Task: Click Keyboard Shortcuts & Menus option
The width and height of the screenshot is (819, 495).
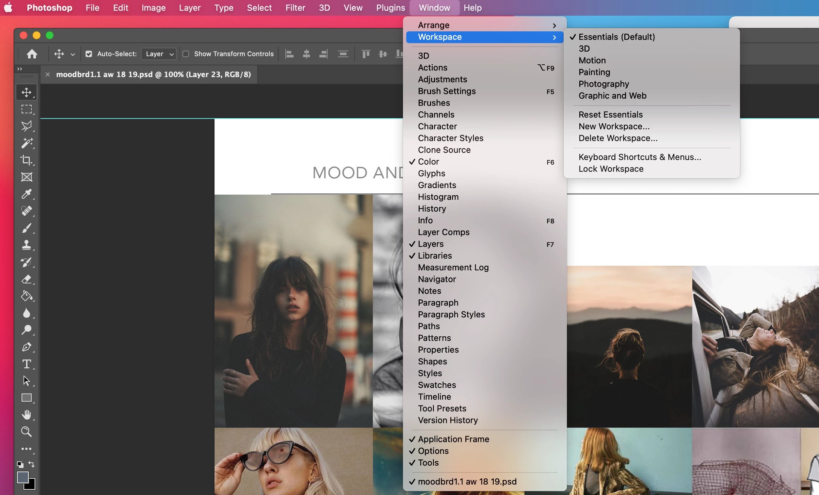Action: click(639, 157)
